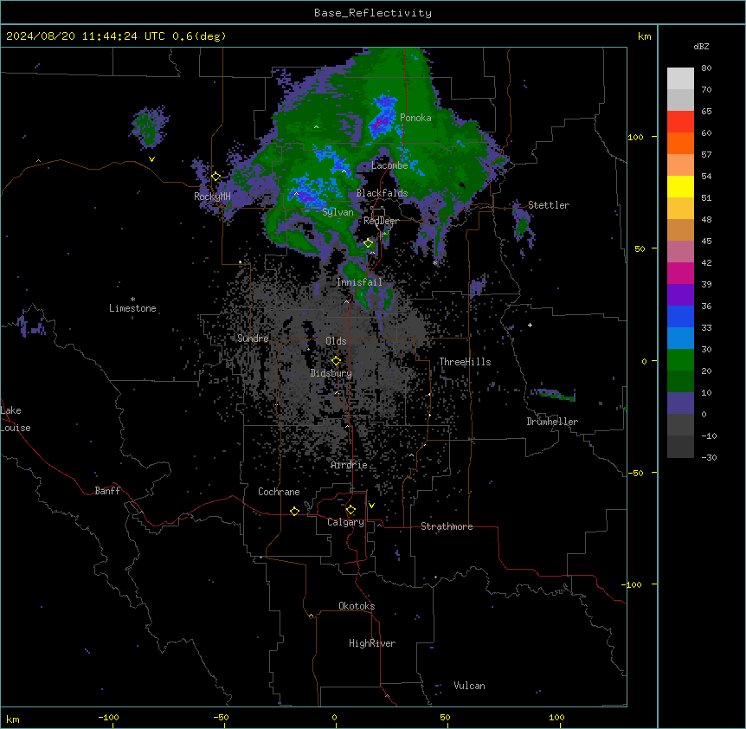Click the Sundre label

coord(253,339)
